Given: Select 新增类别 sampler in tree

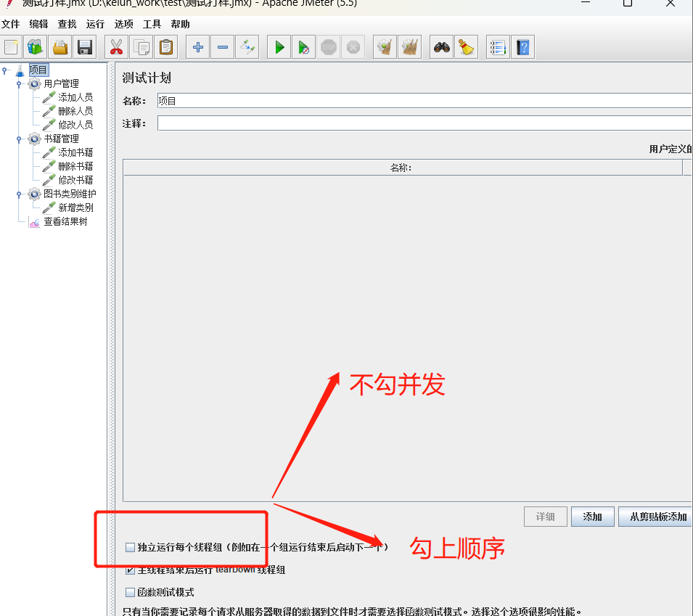Looking at the screenshot, I should point(75,208).
